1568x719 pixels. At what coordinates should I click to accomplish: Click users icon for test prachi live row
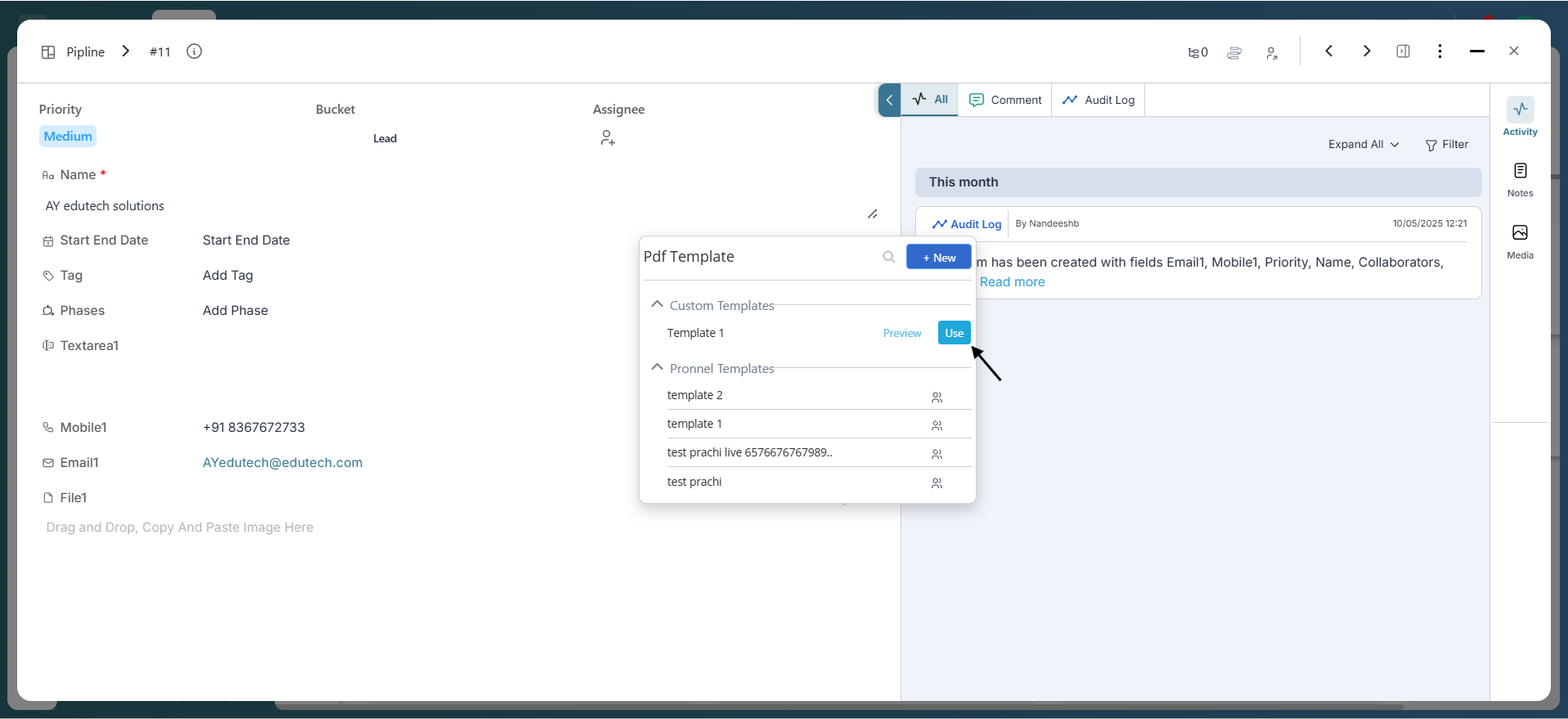click(x=937, y=454)
